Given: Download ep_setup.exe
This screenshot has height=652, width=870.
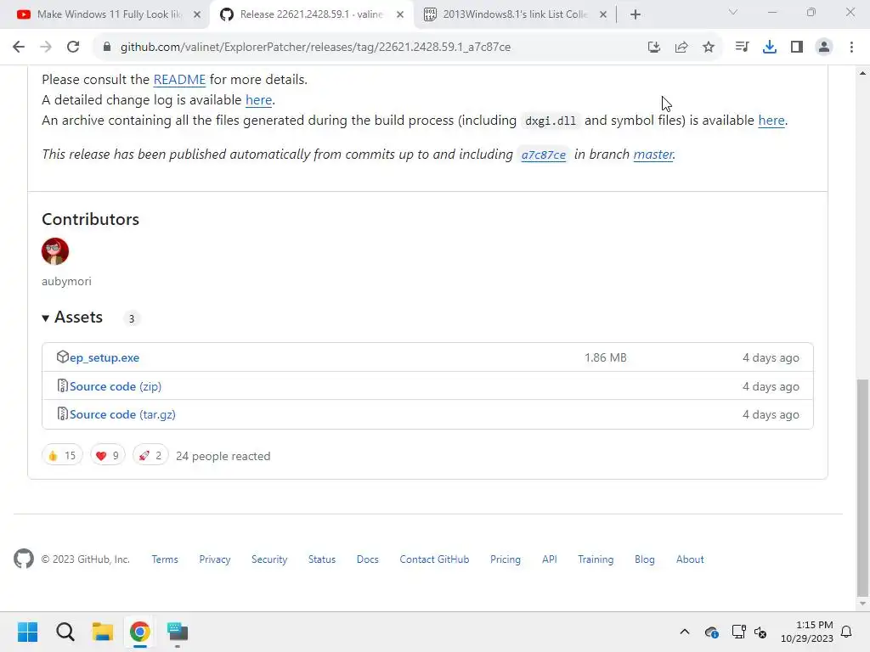Looking at the screenshot, I should [x=105, y=357].
